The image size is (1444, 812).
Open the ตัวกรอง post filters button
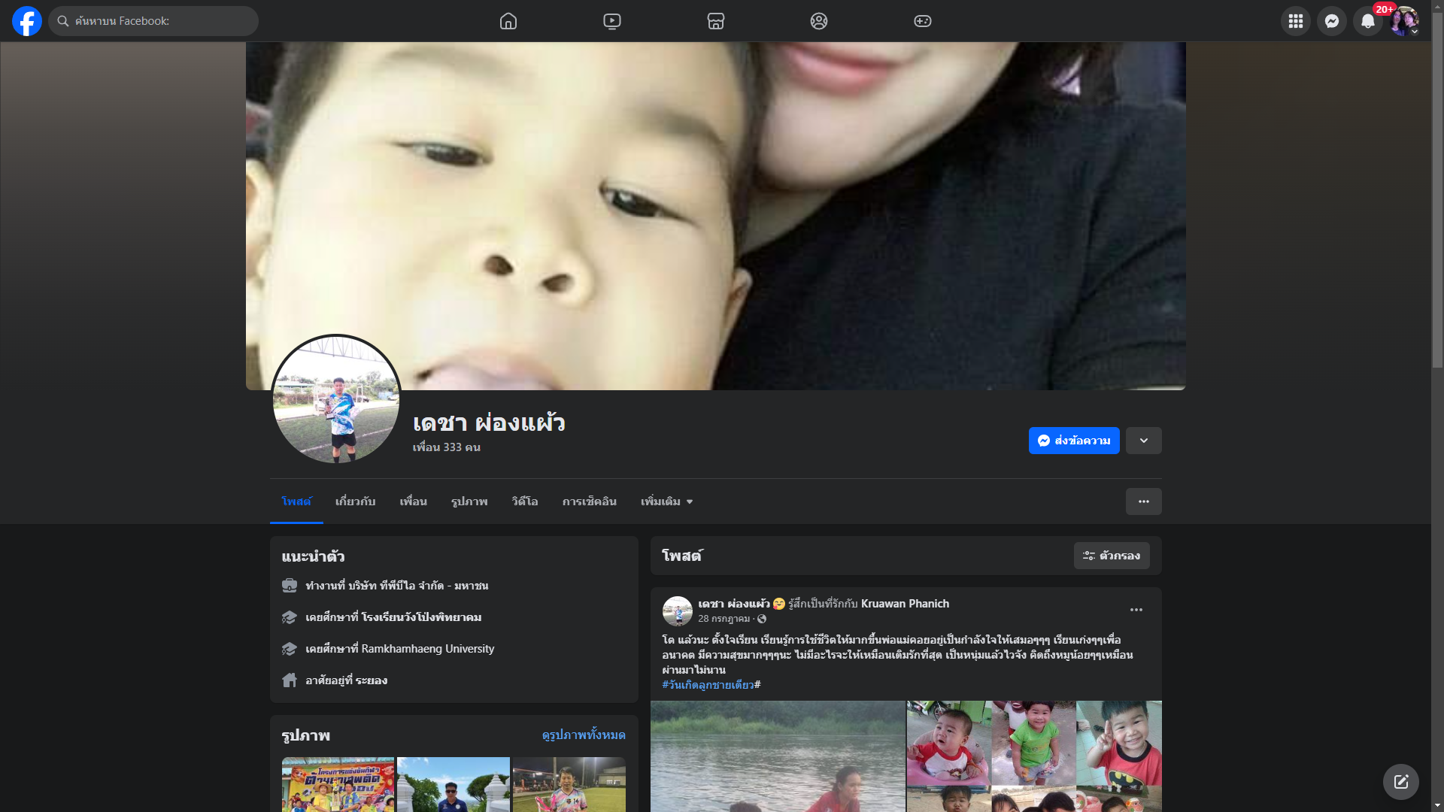[1112, 556]
